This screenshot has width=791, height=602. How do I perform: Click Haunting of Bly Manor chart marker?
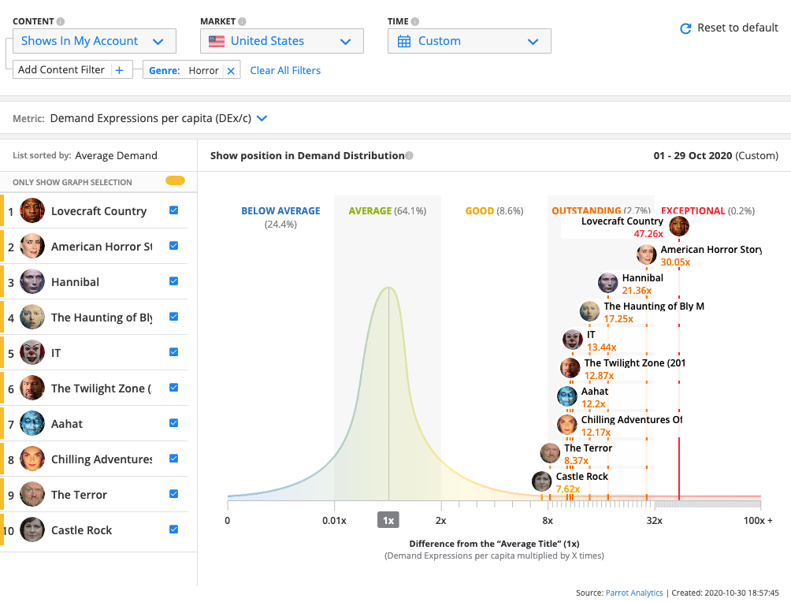pyautogui.click(x=589, y=311)
